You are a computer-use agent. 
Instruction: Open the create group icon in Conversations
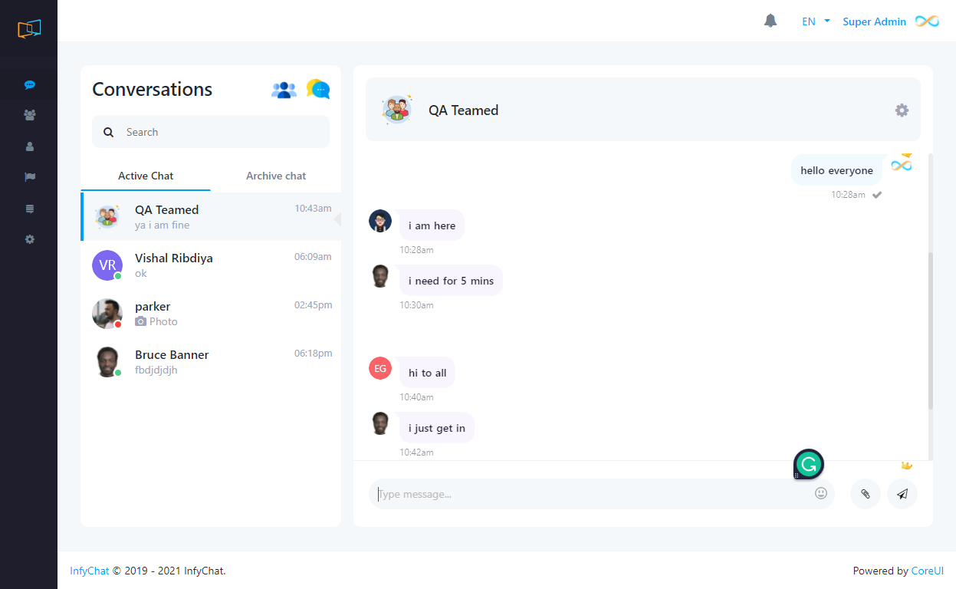point(284,90)
